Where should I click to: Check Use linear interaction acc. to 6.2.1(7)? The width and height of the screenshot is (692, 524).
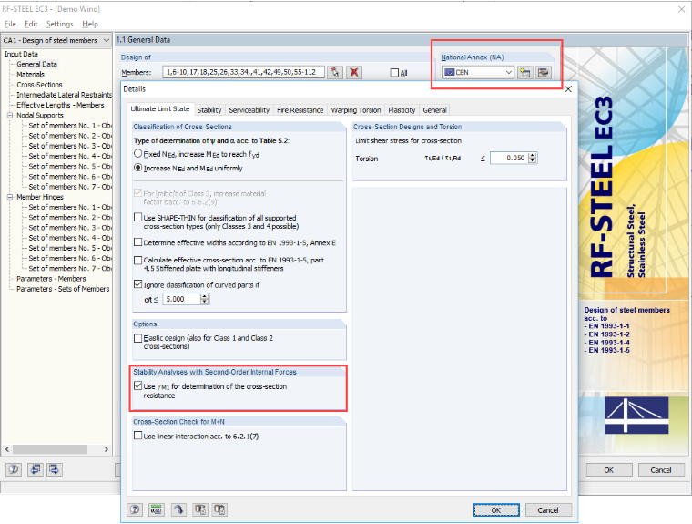click(x=138, y=436)
